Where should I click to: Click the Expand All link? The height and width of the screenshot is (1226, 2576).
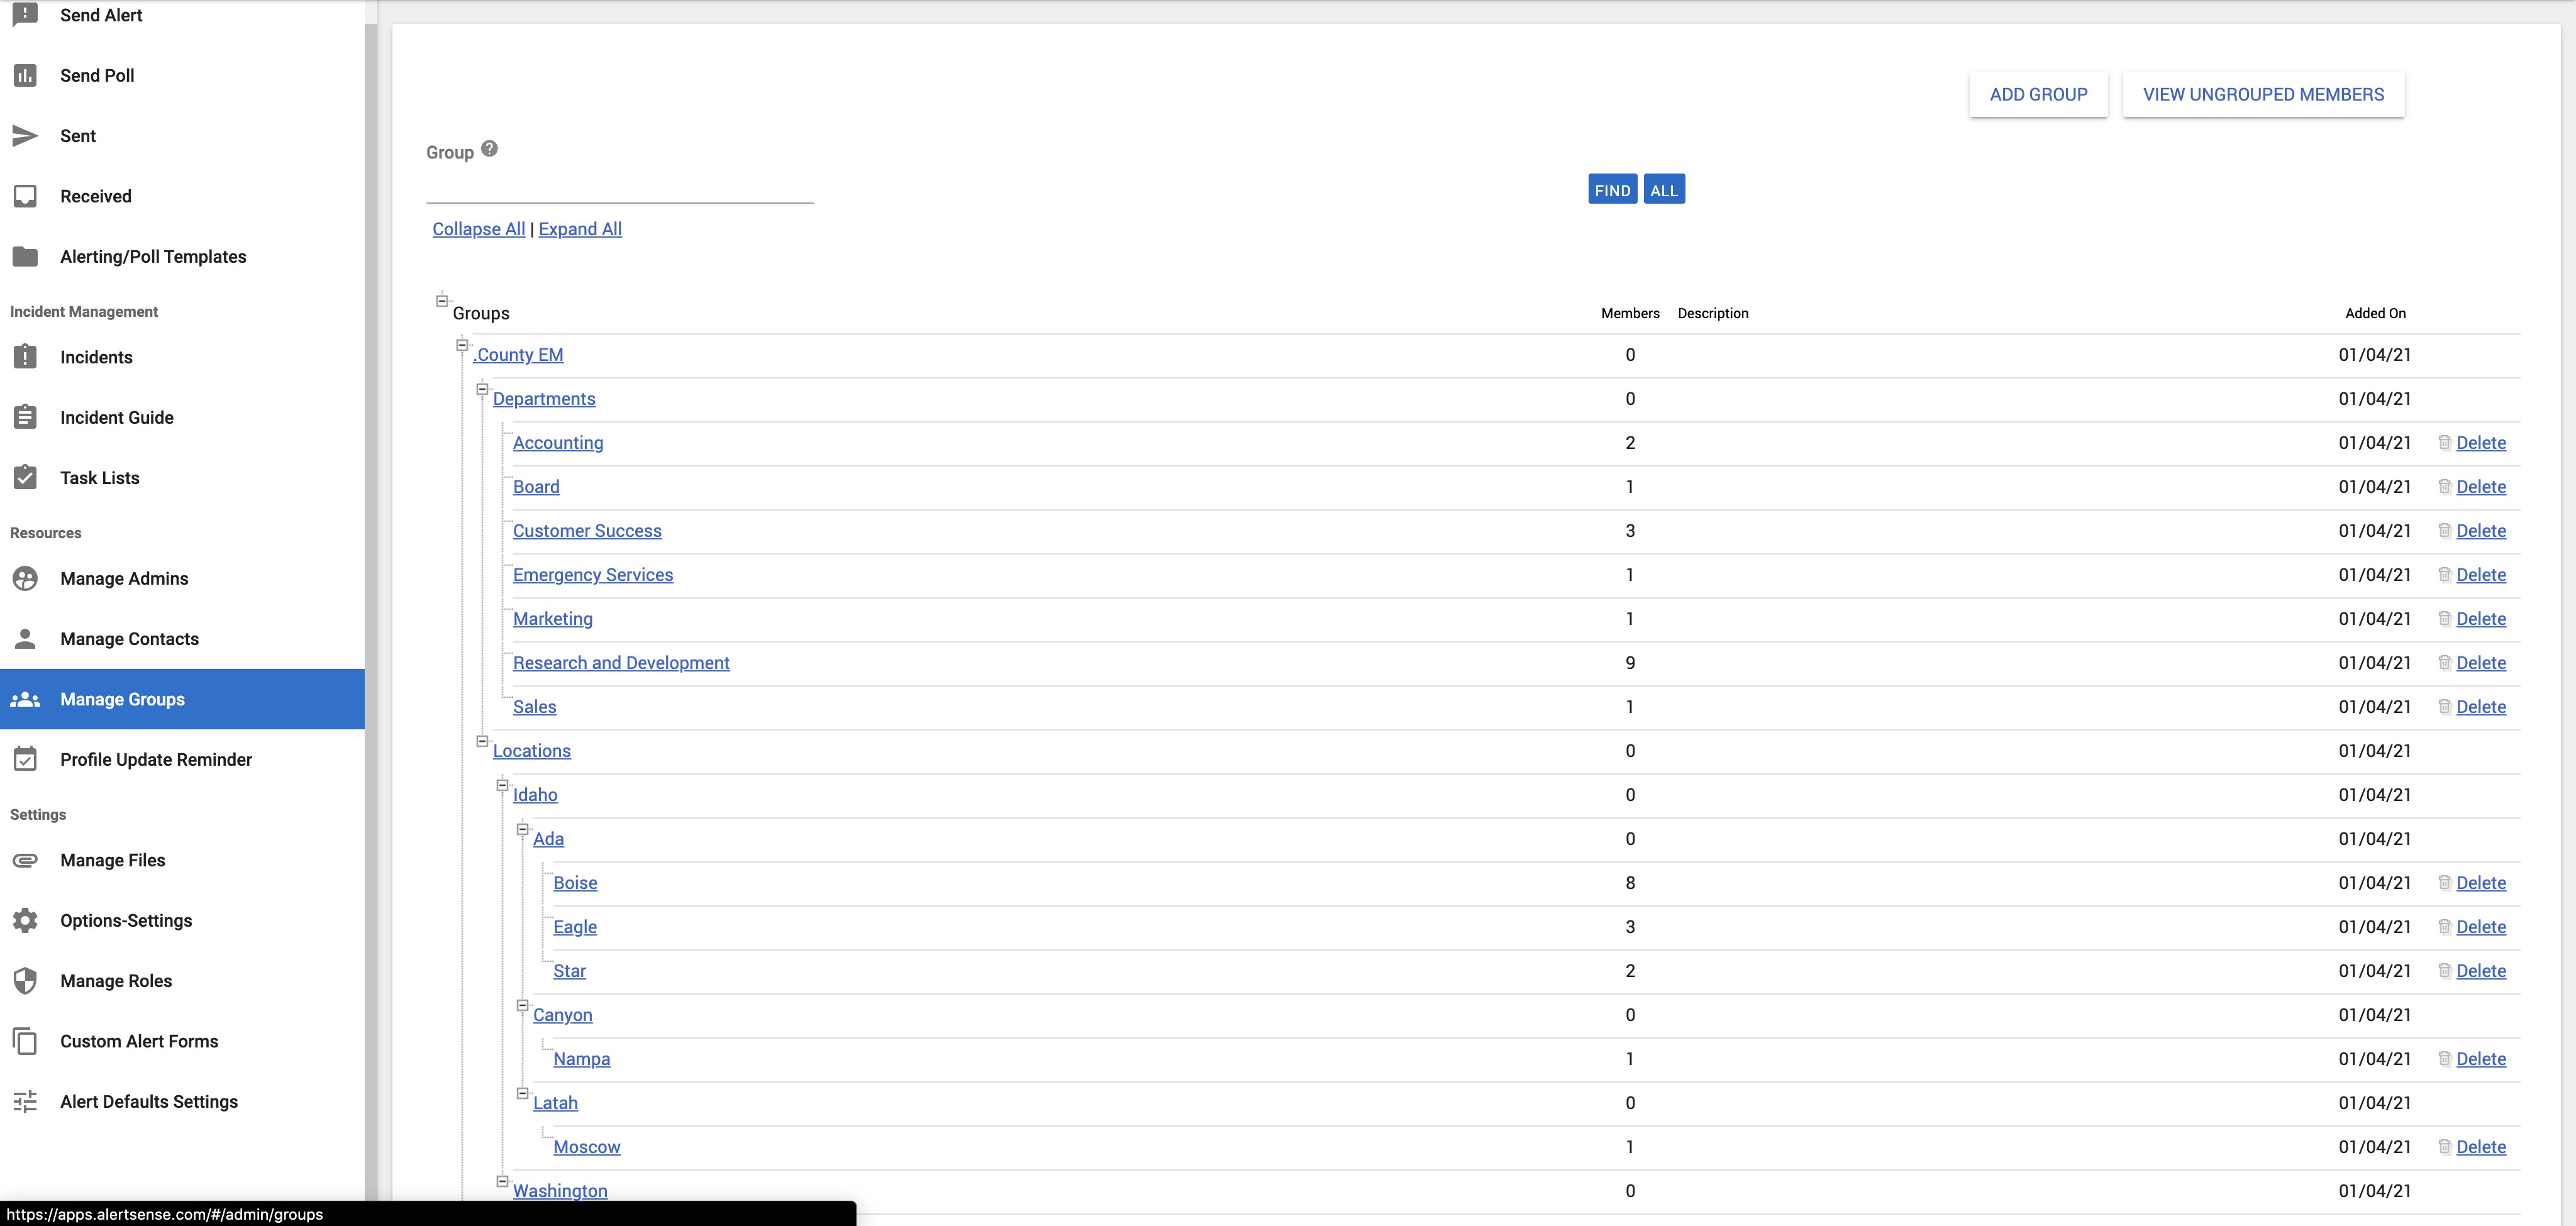tap(580, 228)
